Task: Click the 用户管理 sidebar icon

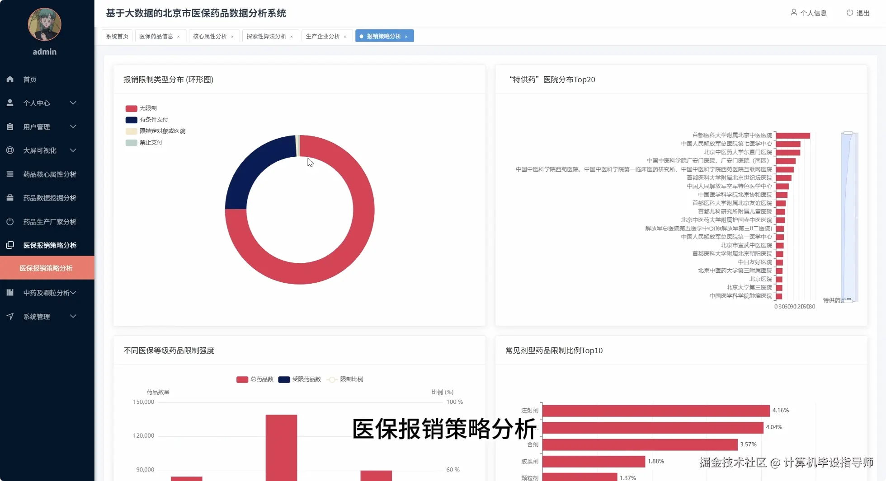Action: pos(10,126)
